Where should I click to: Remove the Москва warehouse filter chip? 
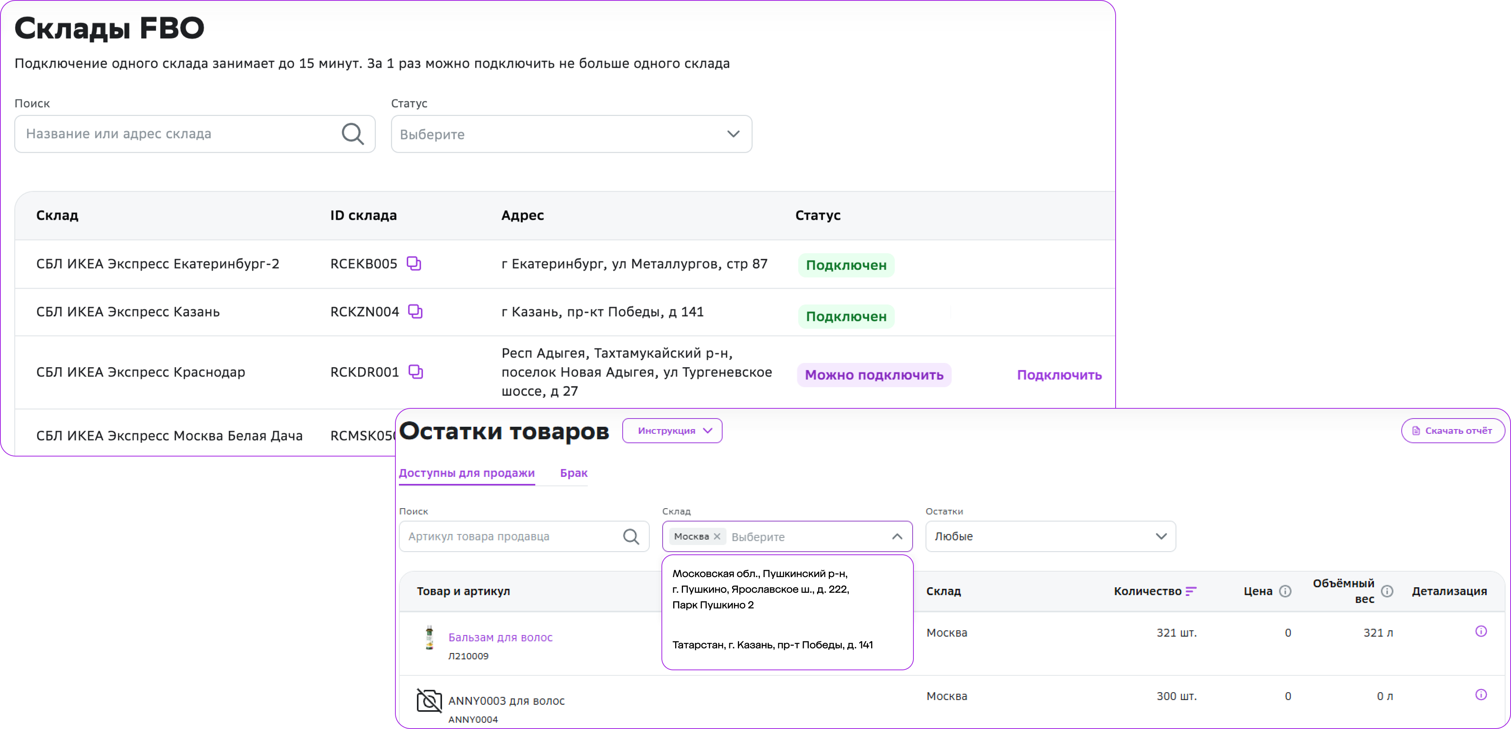717,536
